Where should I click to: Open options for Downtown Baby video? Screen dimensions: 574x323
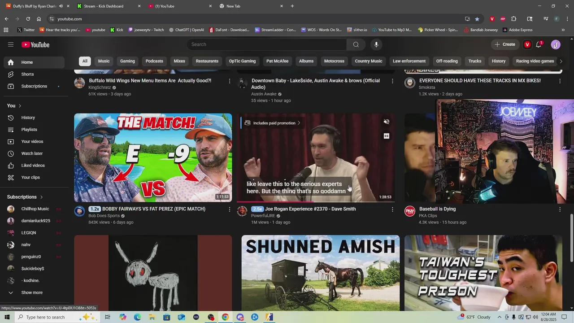(x=392, y=81)
